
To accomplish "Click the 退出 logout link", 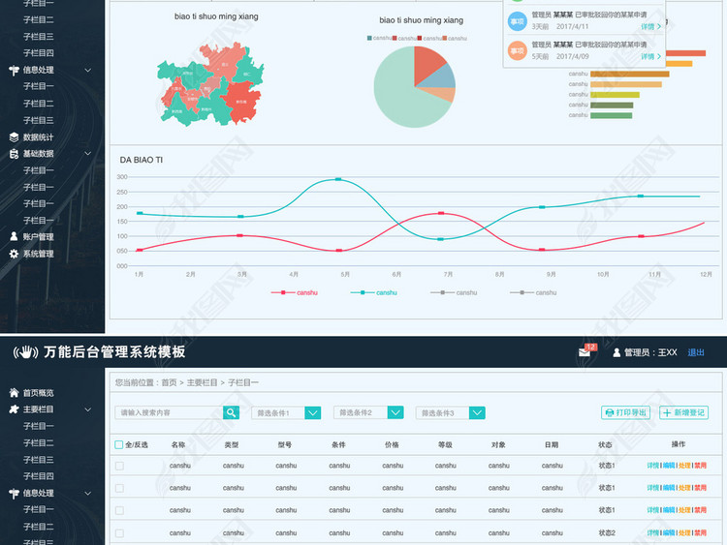I will tap(695, 352).
